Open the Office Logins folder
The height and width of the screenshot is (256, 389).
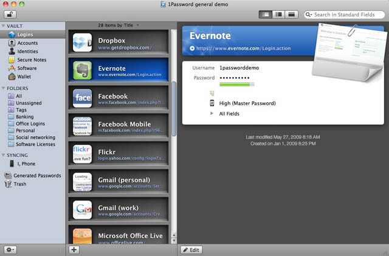(x=32, y=123)
